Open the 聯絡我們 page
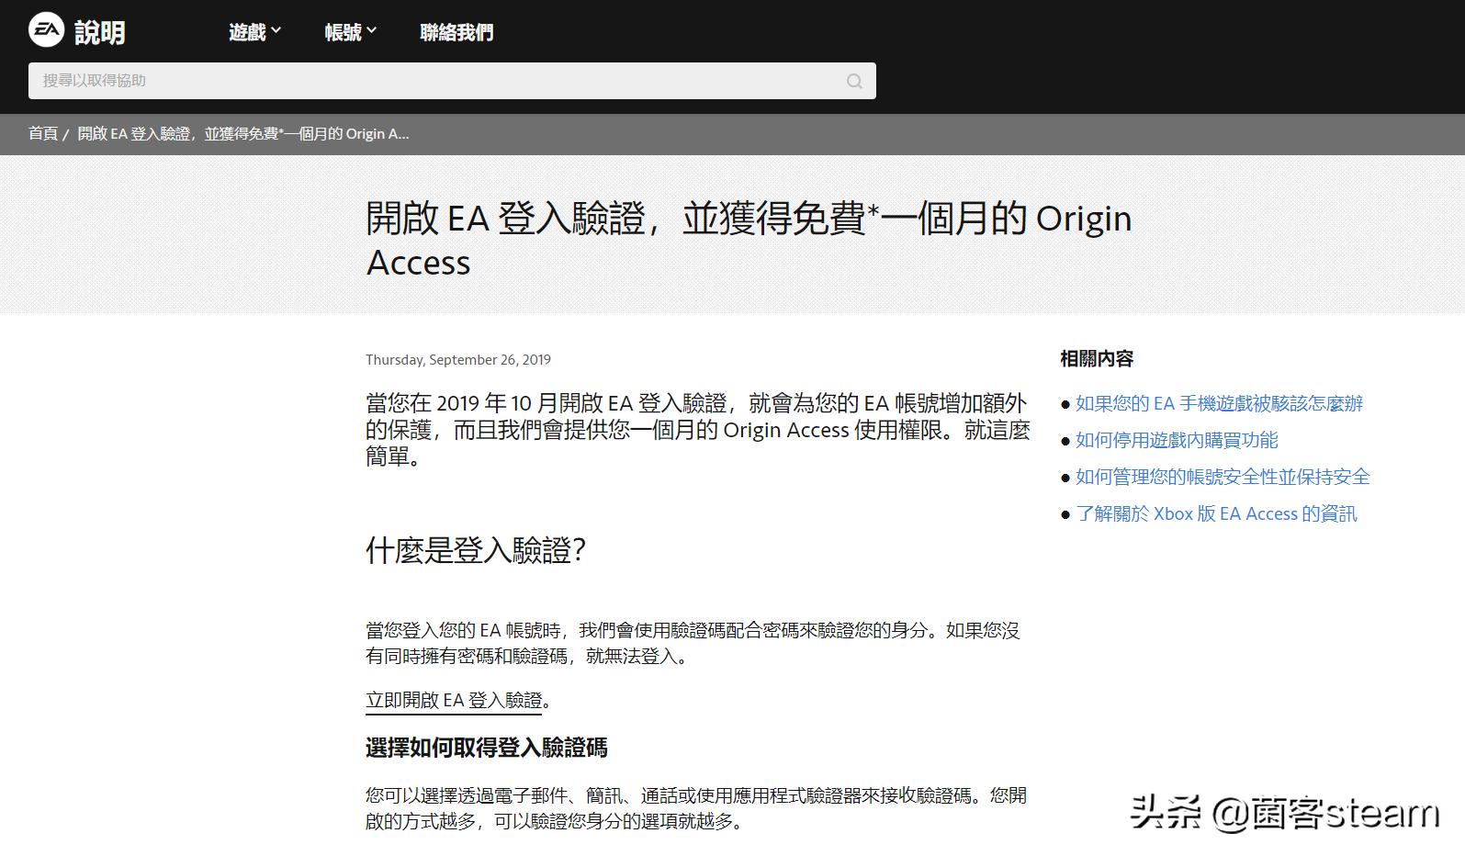This screenshot has height=856, width=1465. [456, 32]
